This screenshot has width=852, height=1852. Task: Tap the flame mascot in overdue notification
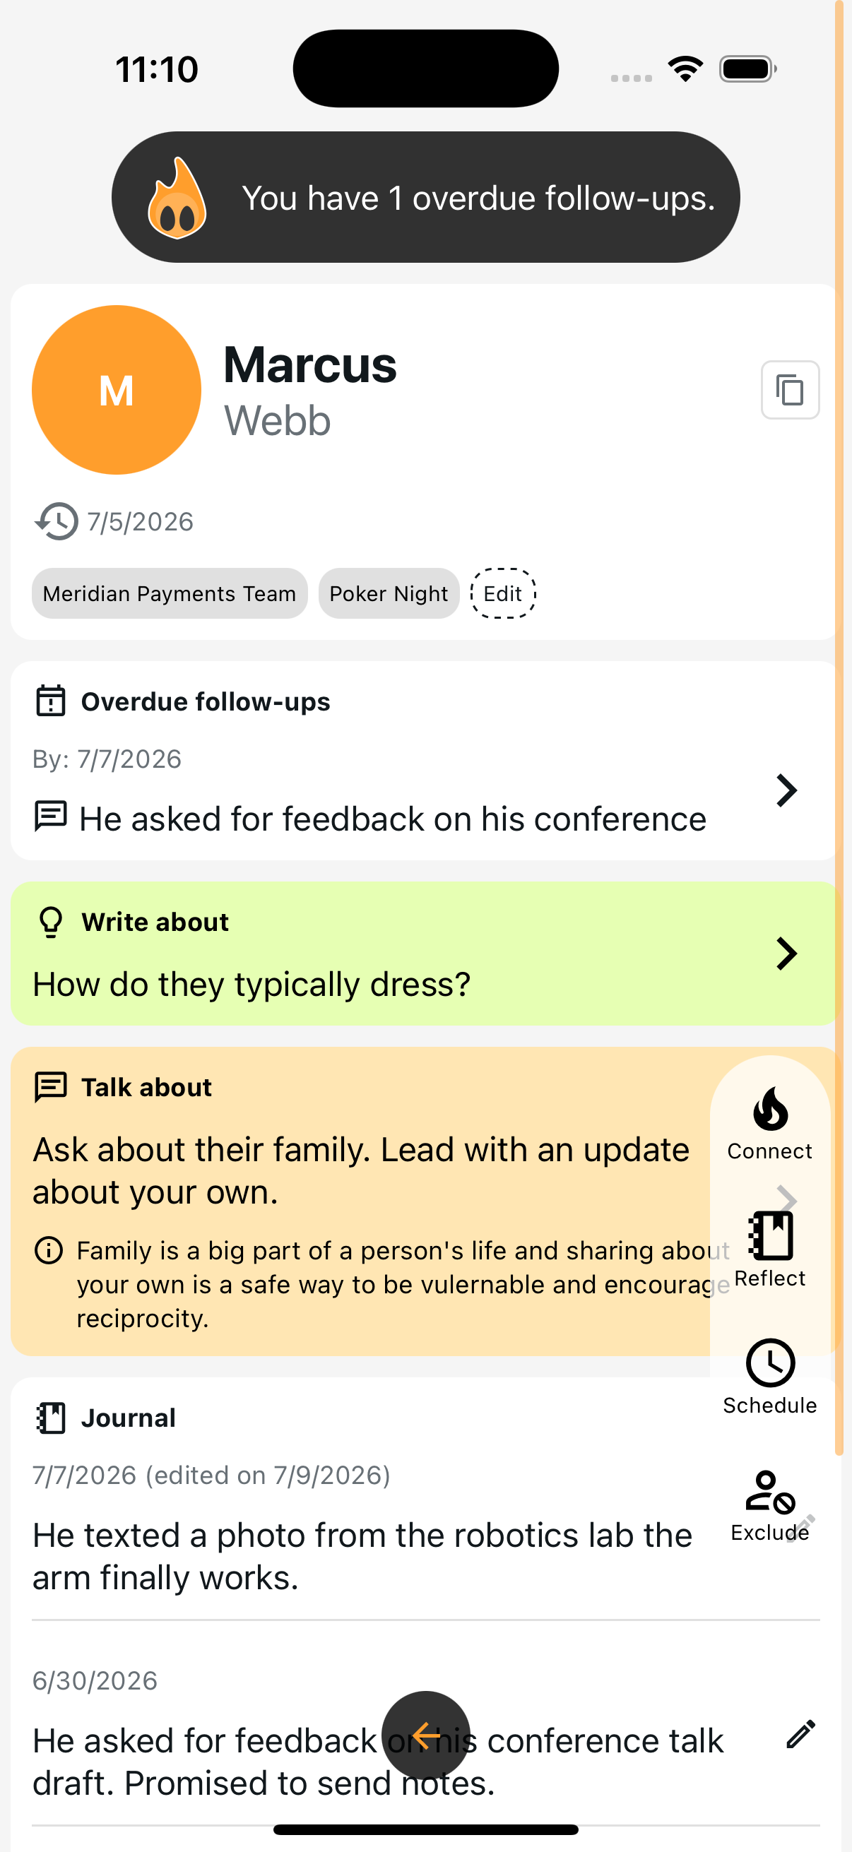click(177, 198)
